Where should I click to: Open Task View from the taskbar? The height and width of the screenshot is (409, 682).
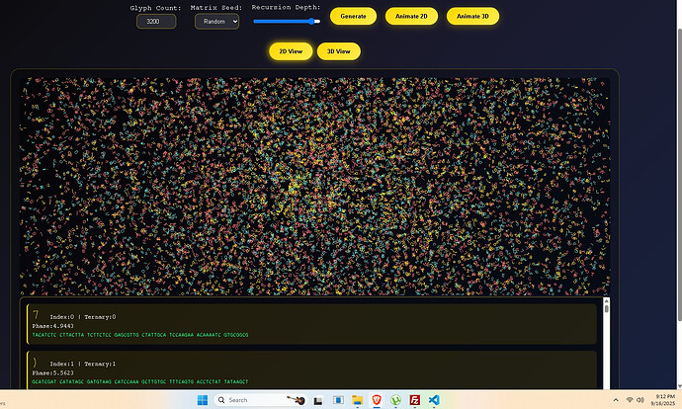tap(317, 400)
